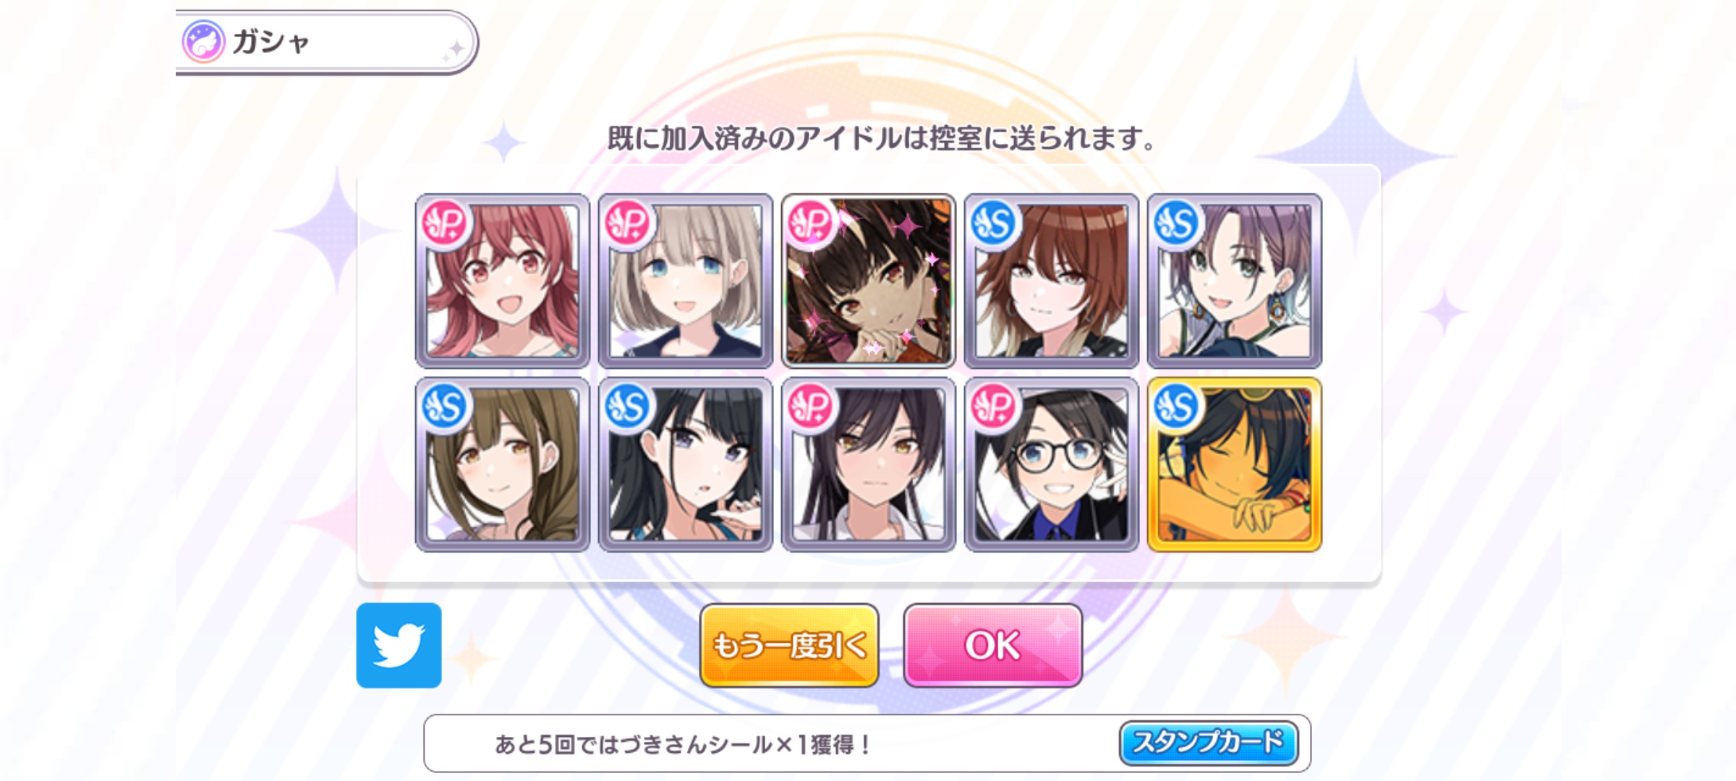
Task: Open the gold-framed sleeping idol card
Action: click(x=1235, y=464)
